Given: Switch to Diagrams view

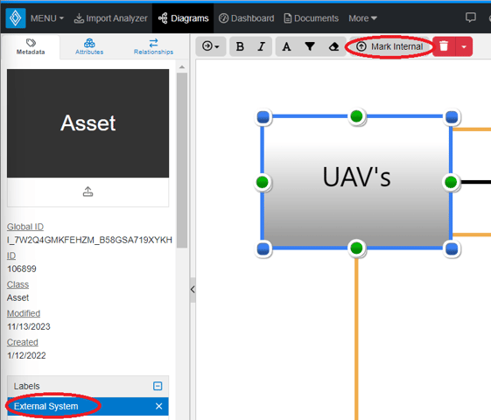Looking at the screenshot, I should 183,18.
